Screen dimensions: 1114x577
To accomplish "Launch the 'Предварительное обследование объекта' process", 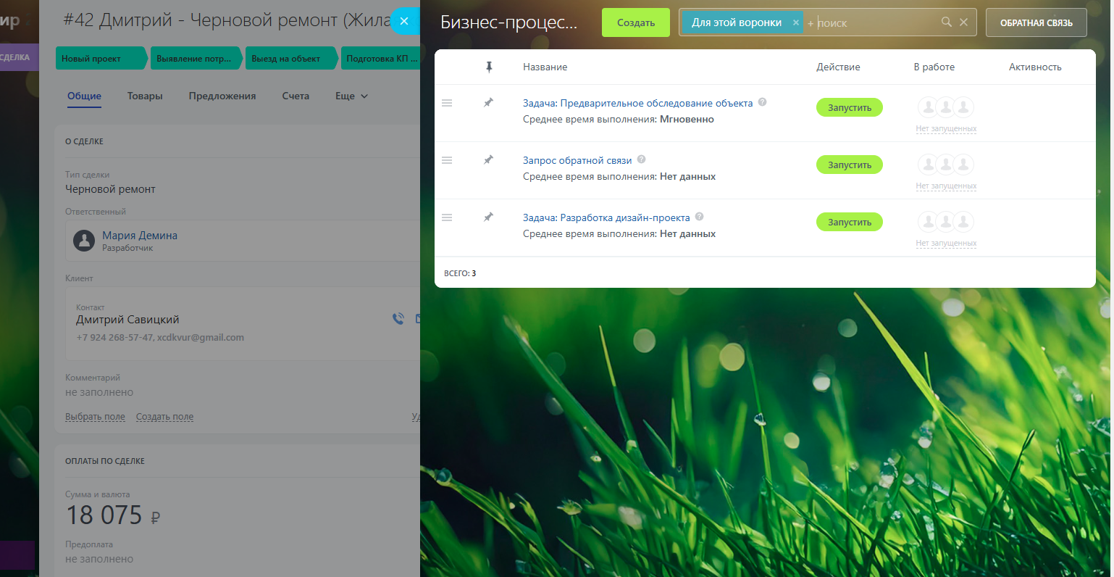I will click(x=850, y=107).
